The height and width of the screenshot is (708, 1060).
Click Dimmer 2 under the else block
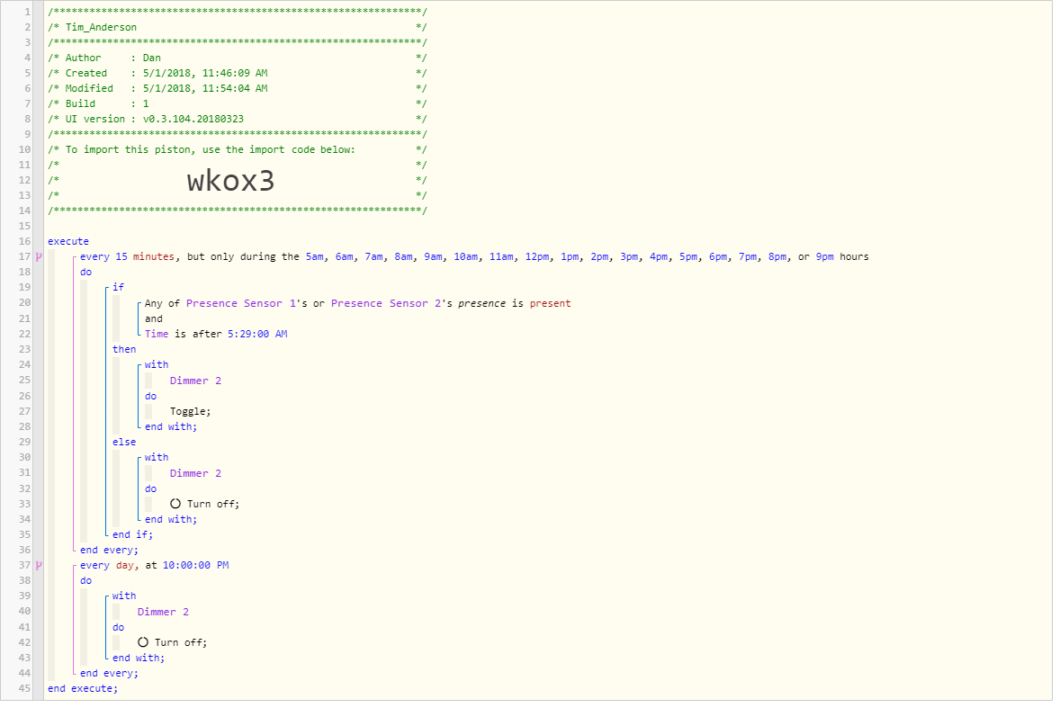click(x=195, y=473)
